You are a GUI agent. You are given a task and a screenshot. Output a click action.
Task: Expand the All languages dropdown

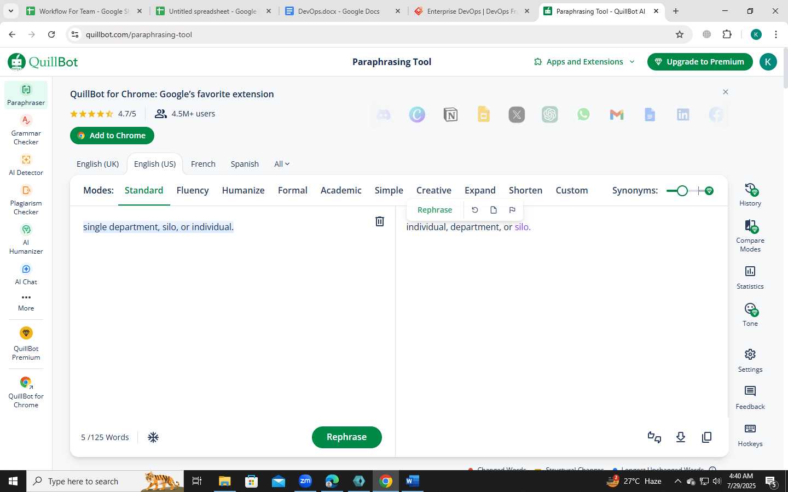pos(282,164)
